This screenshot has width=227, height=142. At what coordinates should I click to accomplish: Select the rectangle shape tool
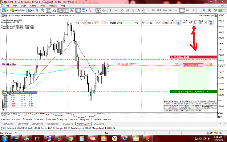(x=127, y=11)
